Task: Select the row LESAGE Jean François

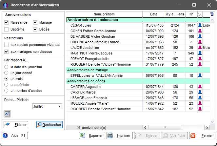Action: pyautogui.click(x=138, y=98)
